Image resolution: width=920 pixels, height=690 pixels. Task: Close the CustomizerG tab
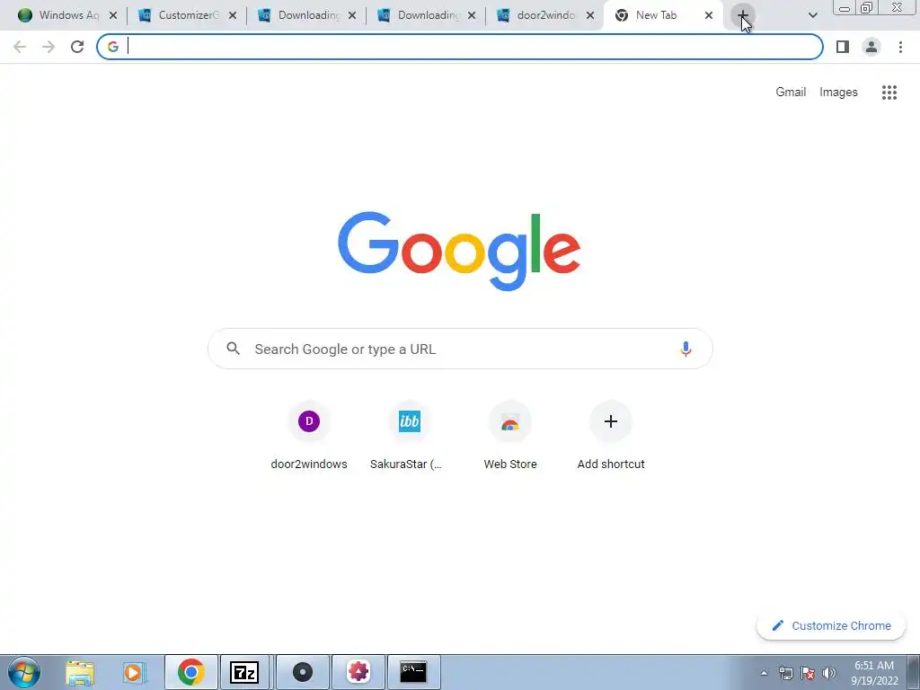[x=233, y=15]
